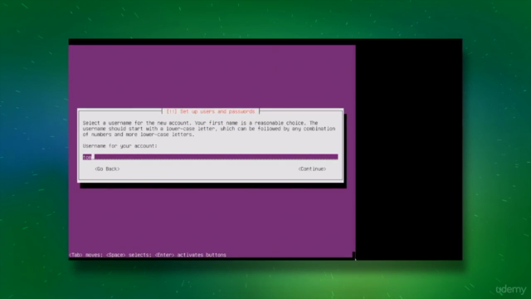This screenshot has height=299, width=531.
Task: Click the Tab/Space/Enter key hints line
Action: [148, 255]
